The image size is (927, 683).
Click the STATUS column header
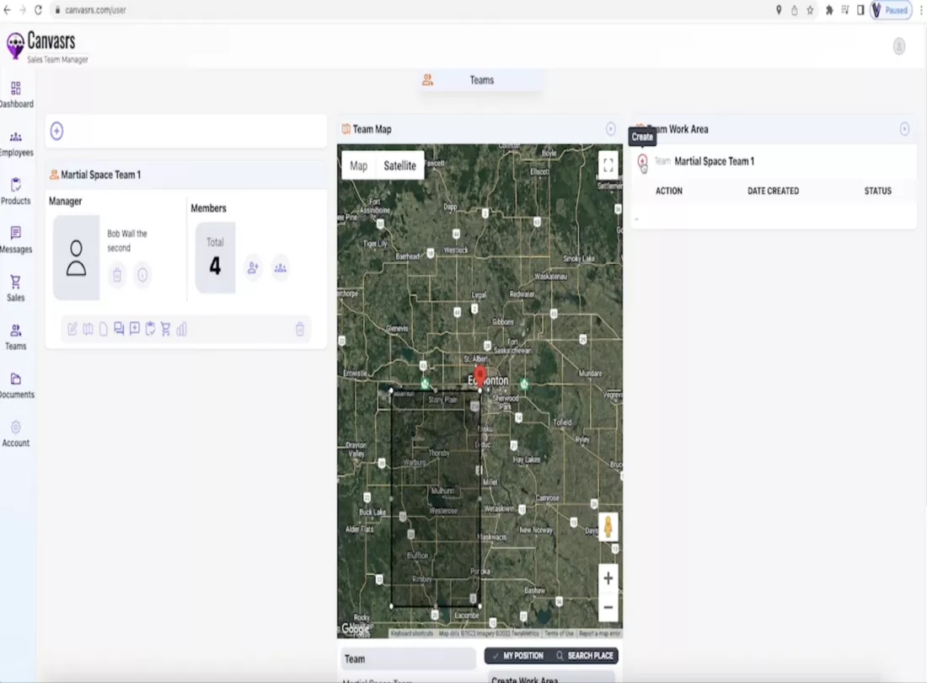877,191
